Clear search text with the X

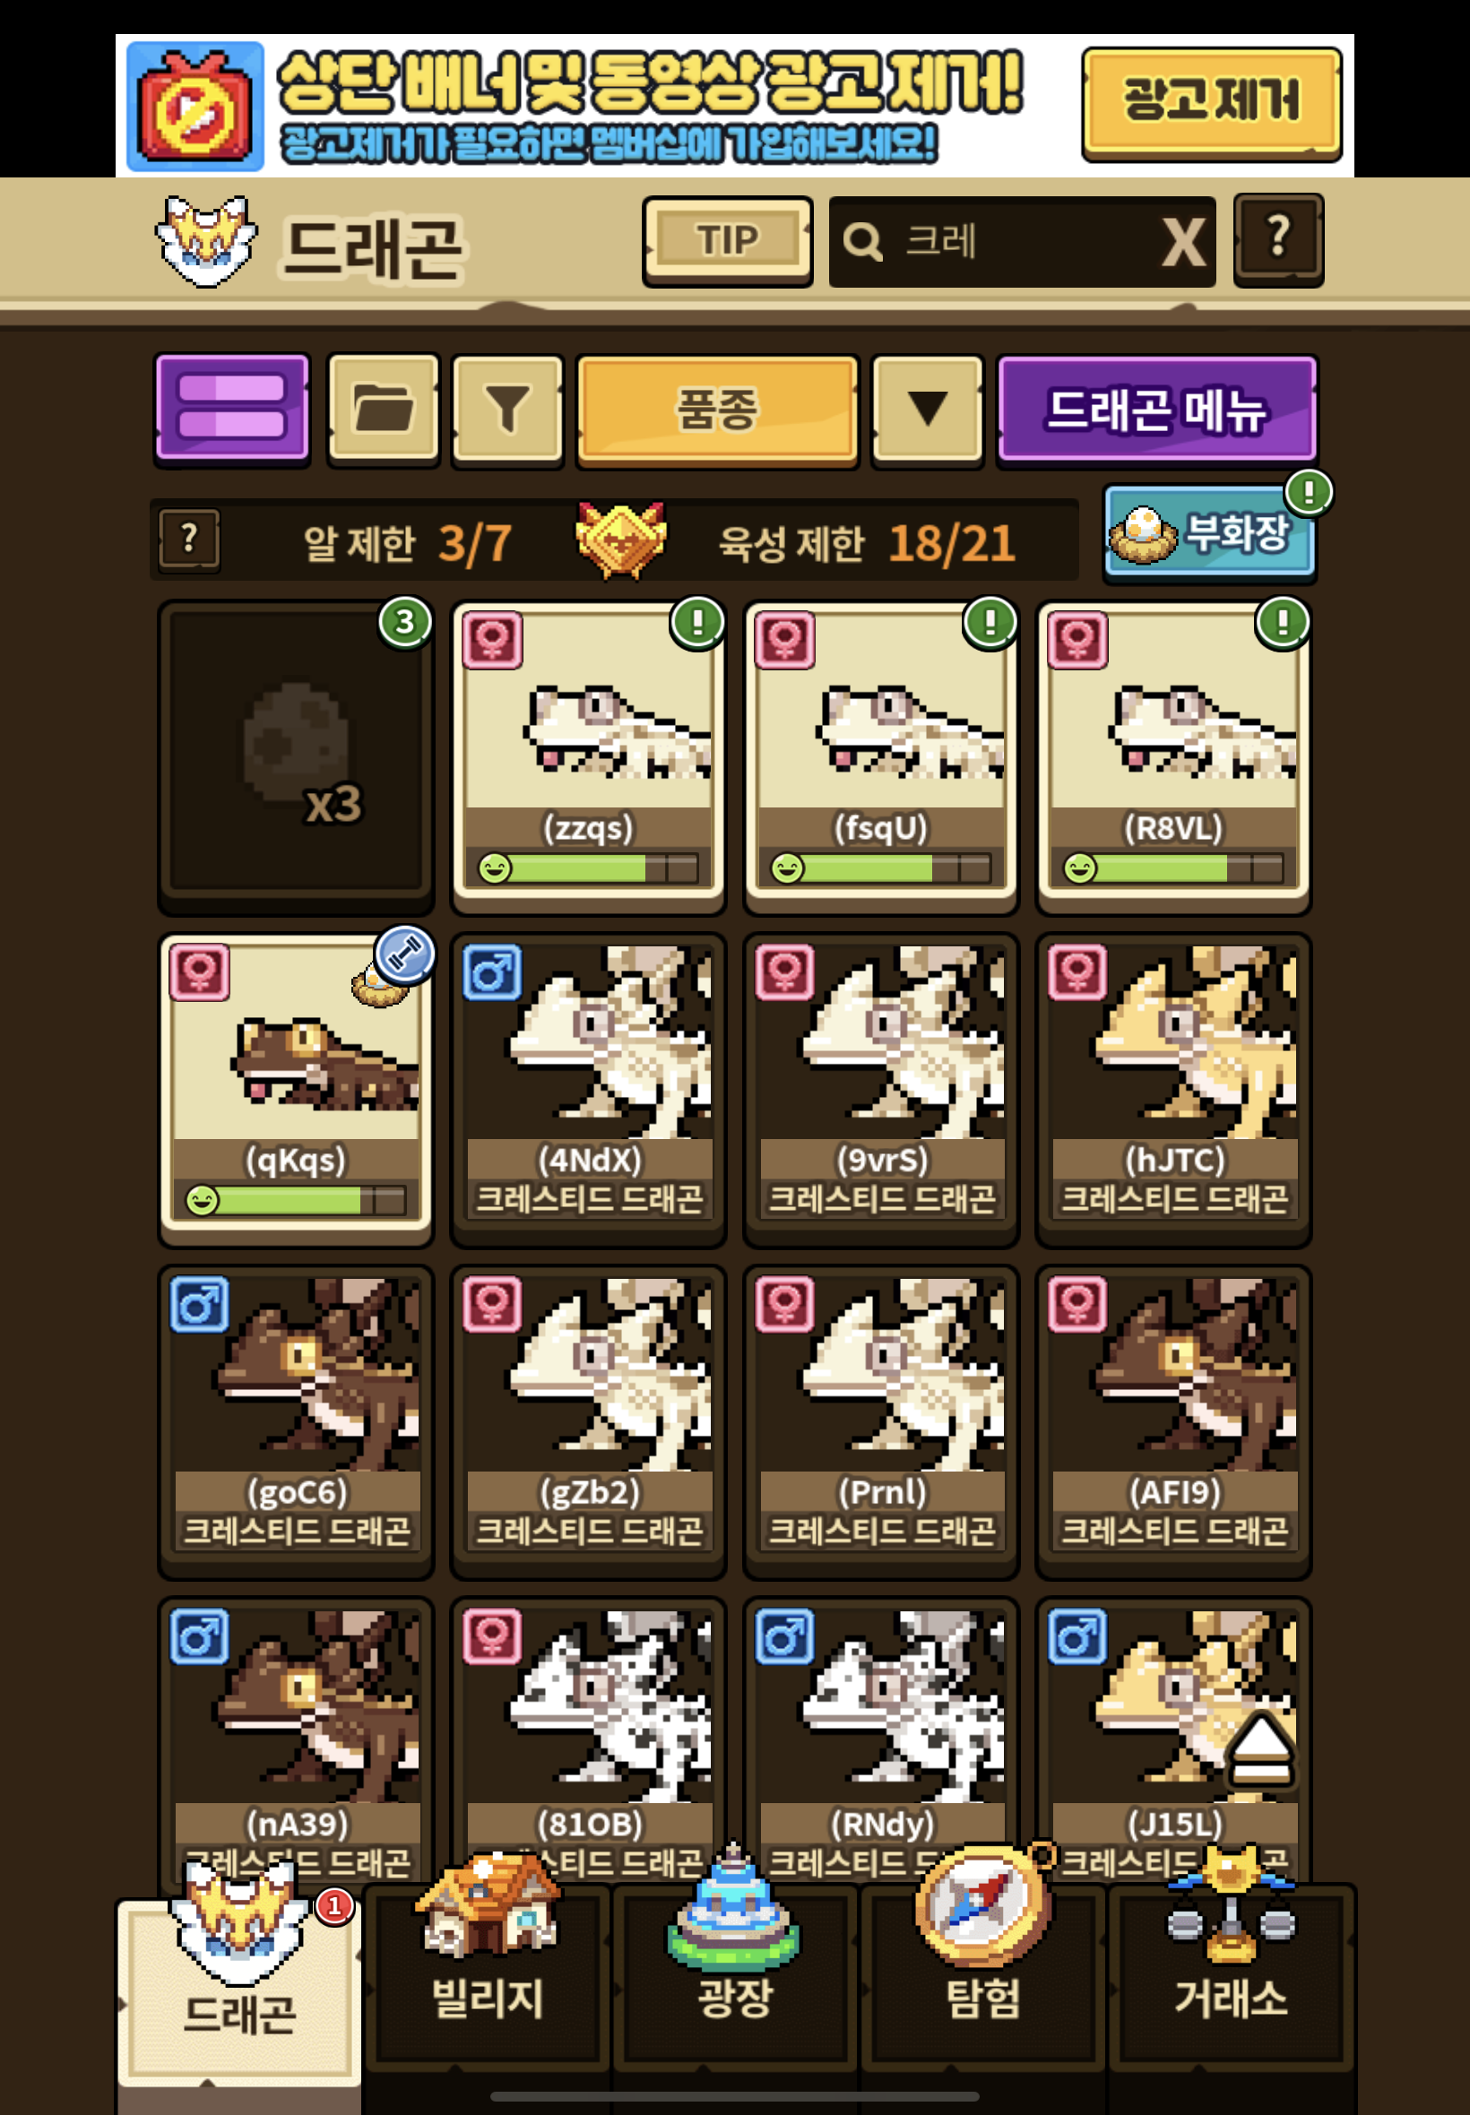1182,242
